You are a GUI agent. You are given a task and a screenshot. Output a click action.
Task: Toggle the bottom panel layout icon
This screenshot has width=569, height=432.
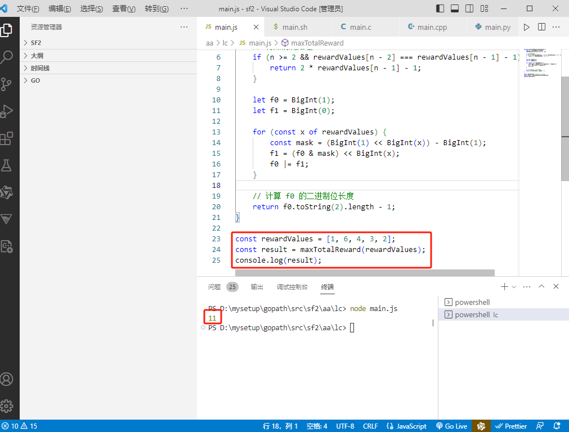[455, 8]
